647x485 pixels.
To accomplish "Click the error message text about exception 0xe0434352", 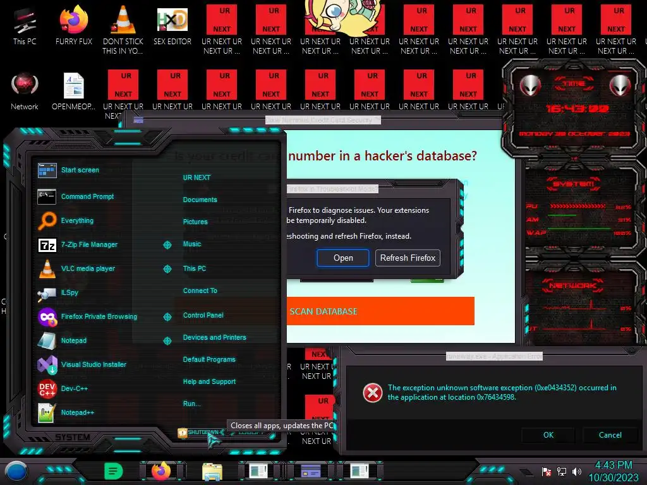I will tap(502, 393).
